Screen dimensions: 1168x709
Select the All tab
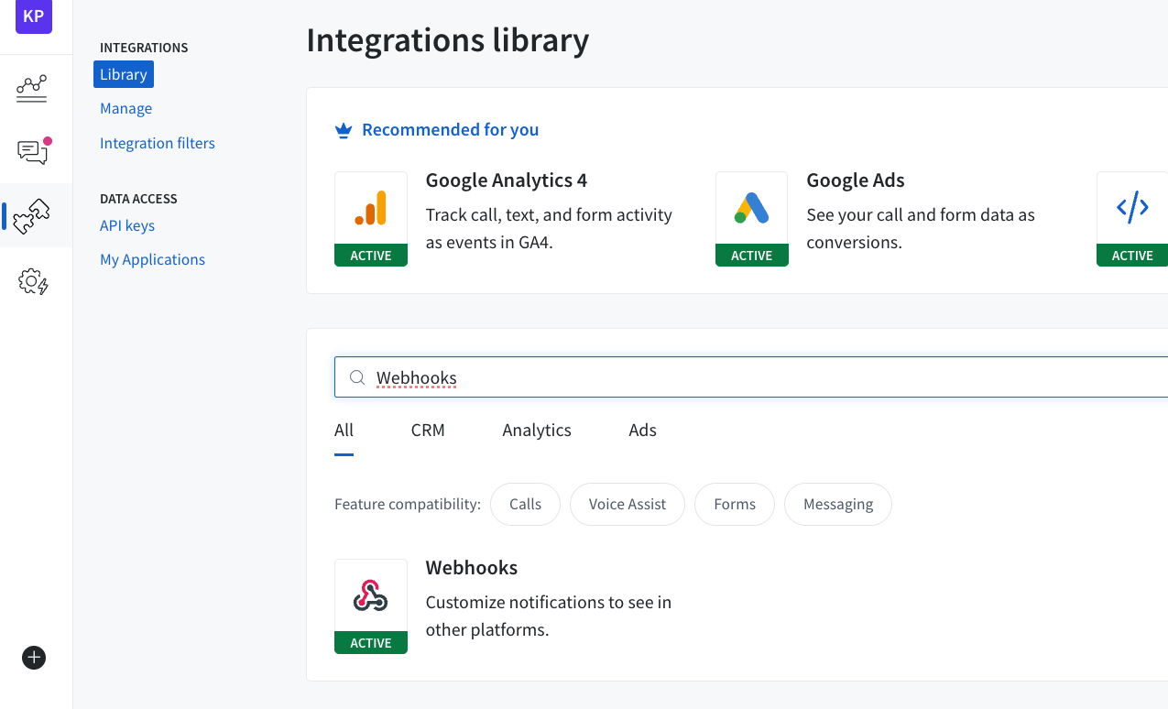pyautogui.click(x=344, y=430)
